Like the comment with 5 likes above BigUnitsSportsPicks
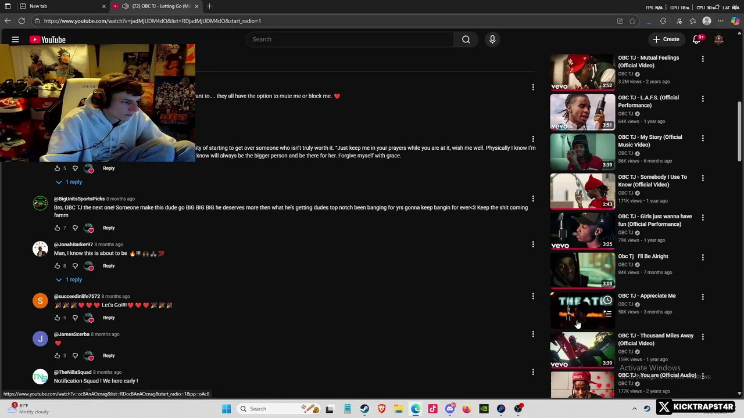The height and width of the screenshot is (418, 744). [x=57, y=168]
